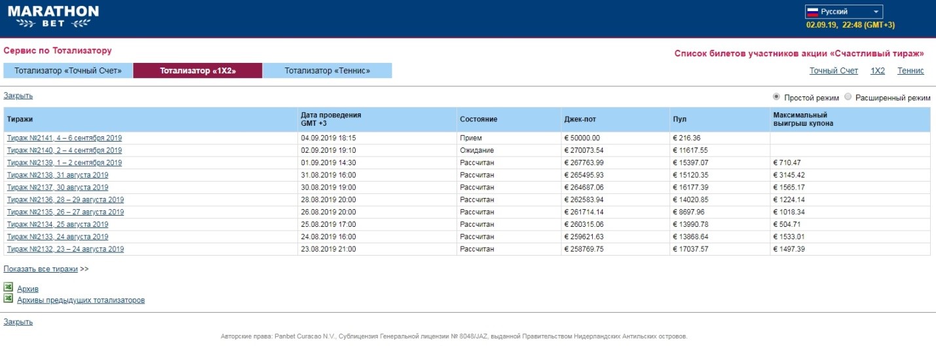Screen dimensions: 936x352
Task: Click the top Закрыть link
Action: pyautogui.click(x=18, y=96)
